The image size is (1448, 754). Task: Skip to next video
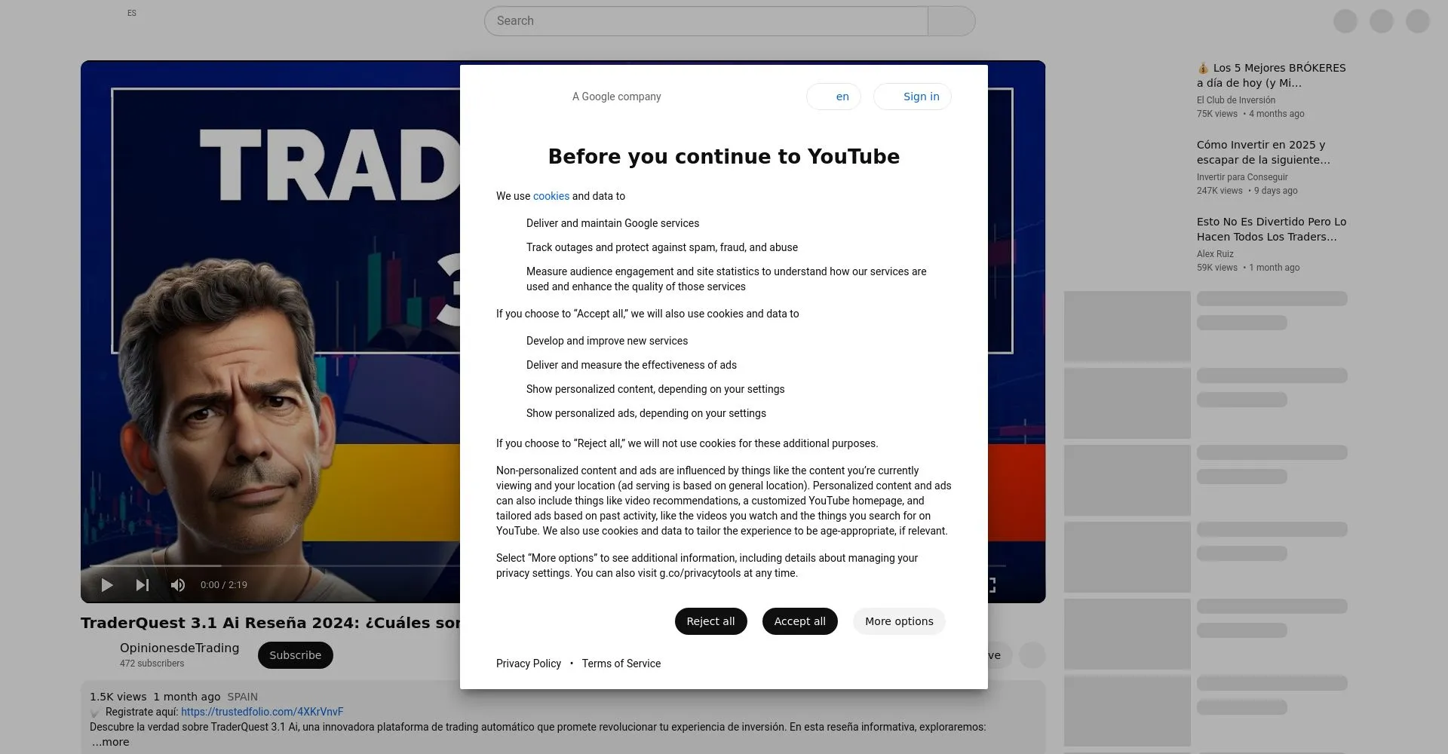click(x=143, y=585)
